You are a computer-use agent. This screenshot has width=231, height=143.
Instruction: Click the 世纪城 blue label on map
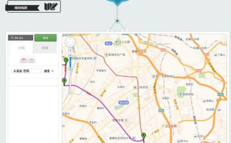(x=124, y=102)
